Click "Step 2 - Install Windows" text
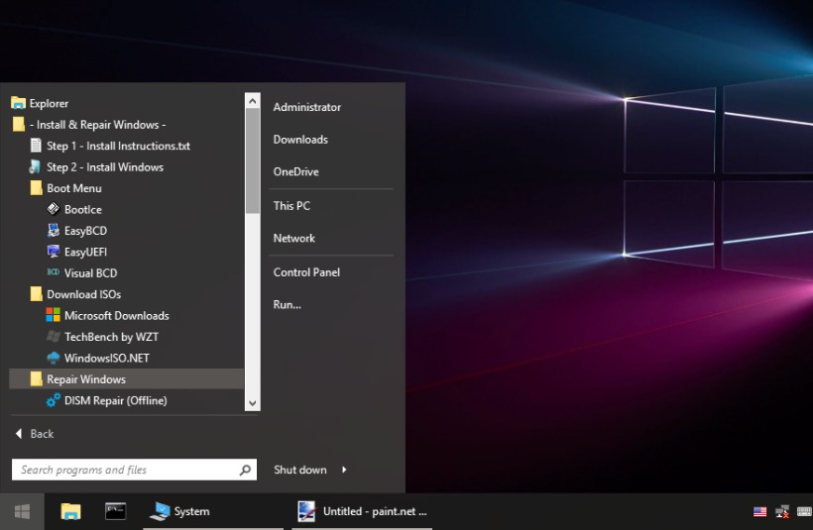 pyautogui.click(x=105, y=166)
